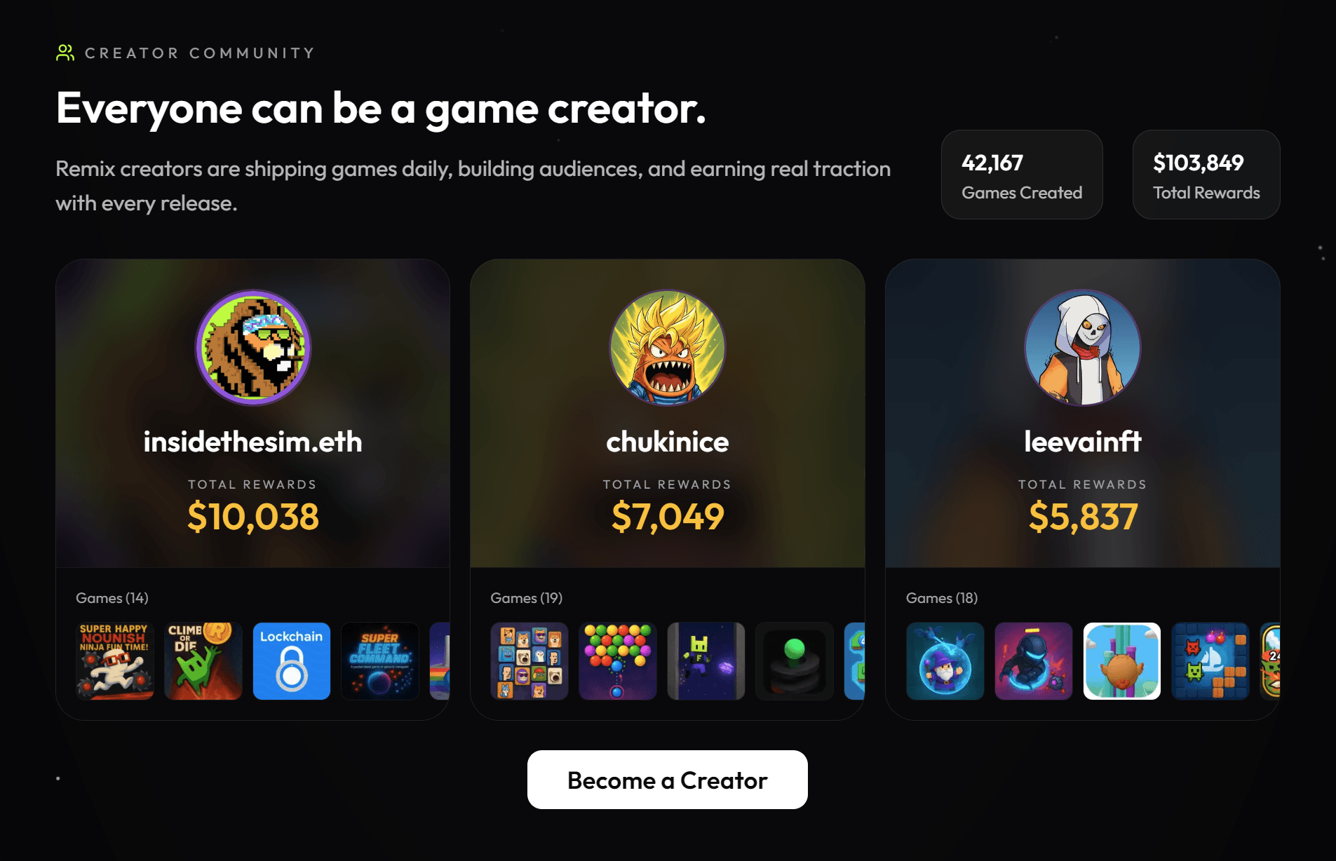Open the green ball stack game icon
The width and height of the screenshot is (1336, 861).
(x=795, y=661)
